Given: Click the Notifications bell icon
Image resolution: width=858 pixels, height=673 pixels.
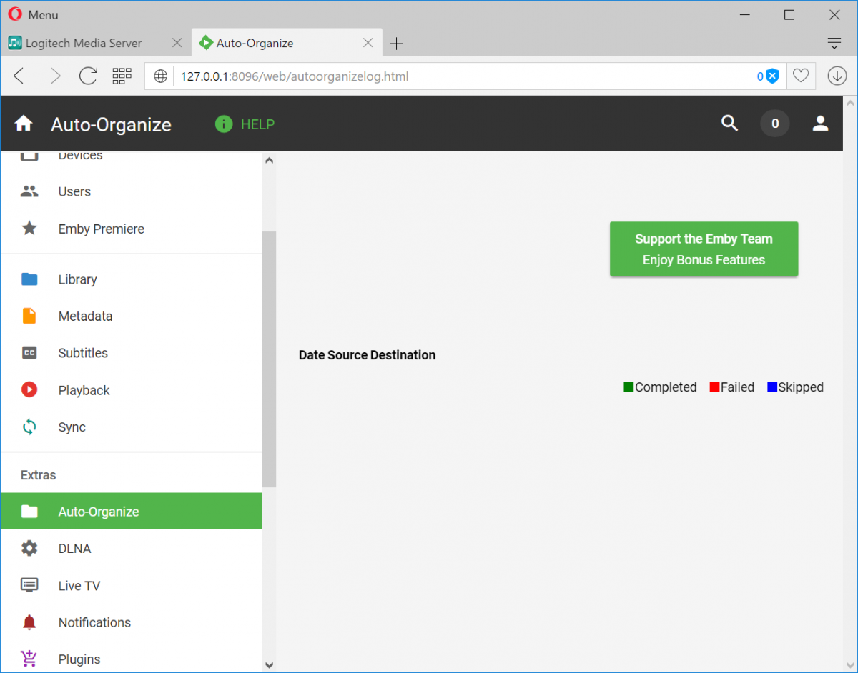Looking at the screenshot, I should click(x=29, y=622).
